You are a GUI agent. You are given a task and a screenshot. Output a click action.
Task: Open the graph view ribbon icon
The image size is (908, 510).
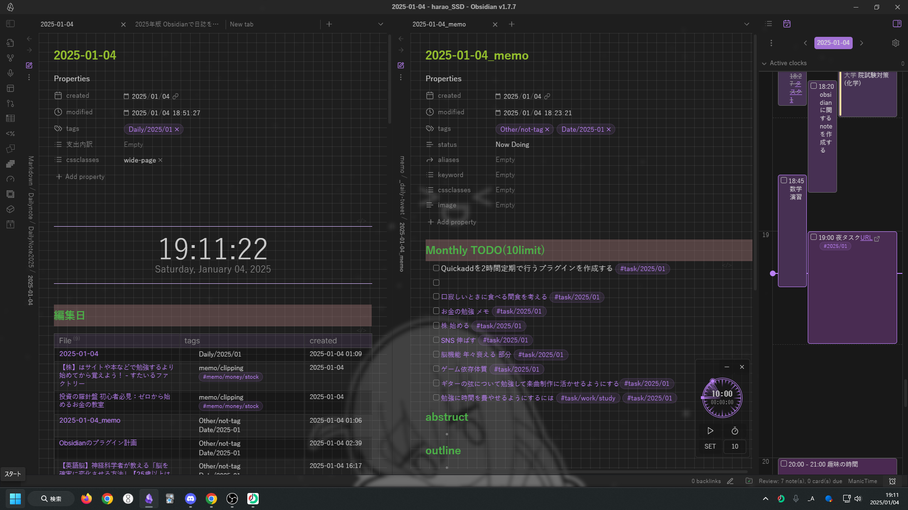point(10,58)
